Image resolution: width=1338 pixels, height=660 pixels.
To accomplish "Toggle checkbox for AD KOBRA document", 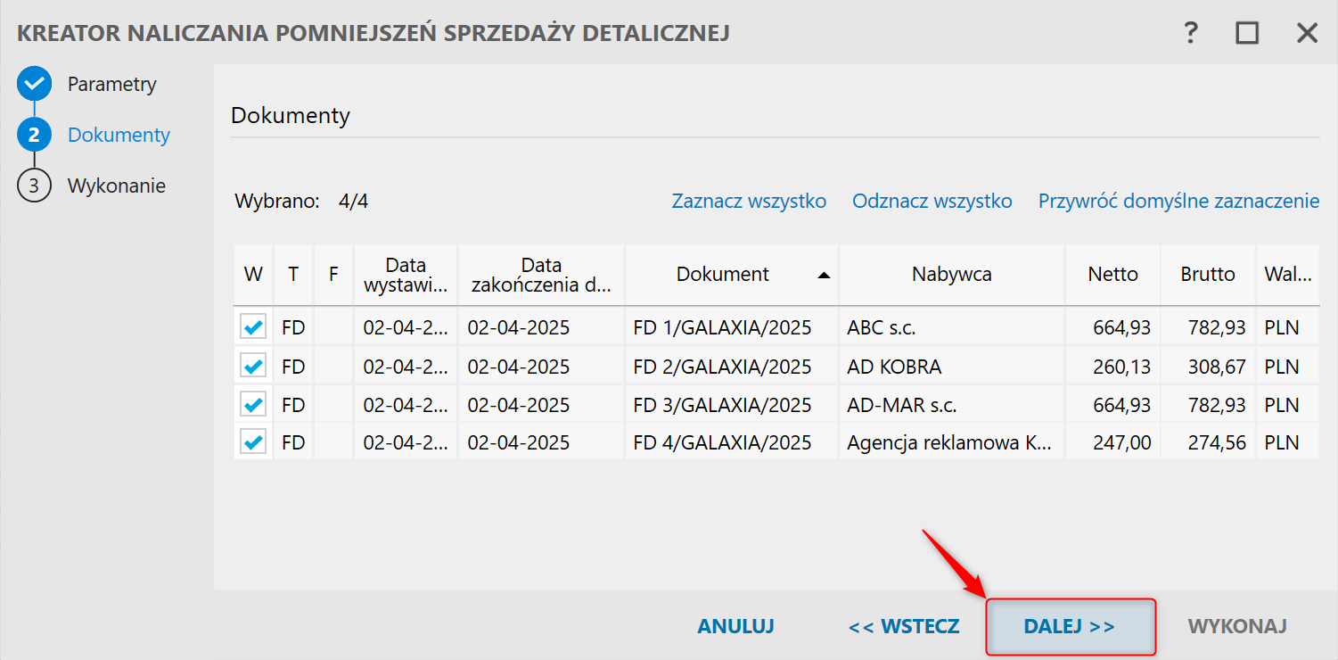I will (253, 366).
